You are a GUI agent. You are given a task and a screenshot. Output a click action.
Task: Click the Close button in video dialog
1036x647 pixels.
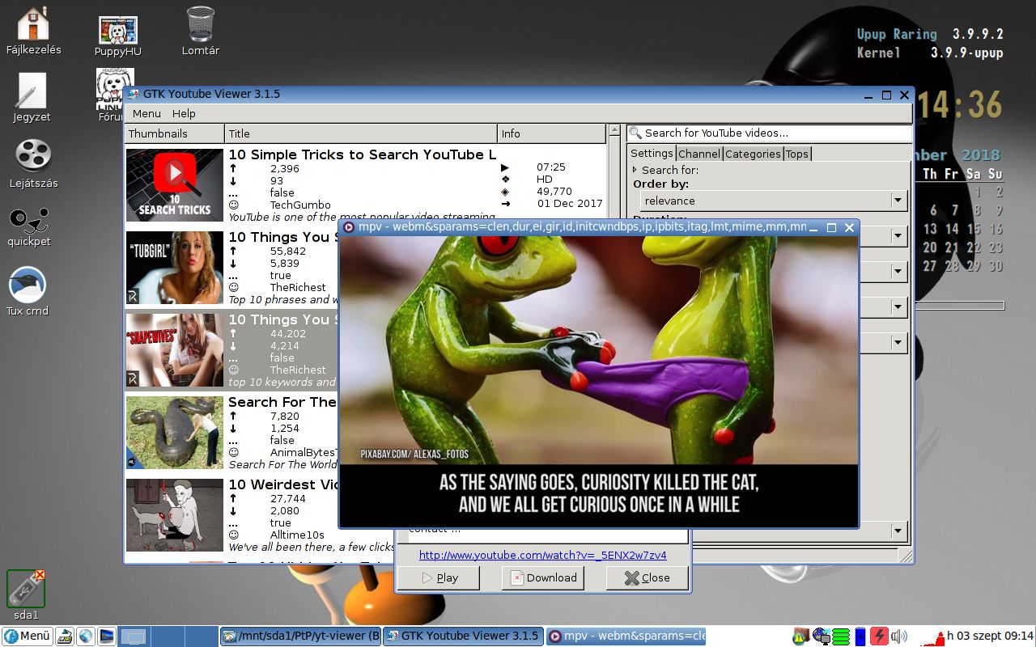point(647,577)
